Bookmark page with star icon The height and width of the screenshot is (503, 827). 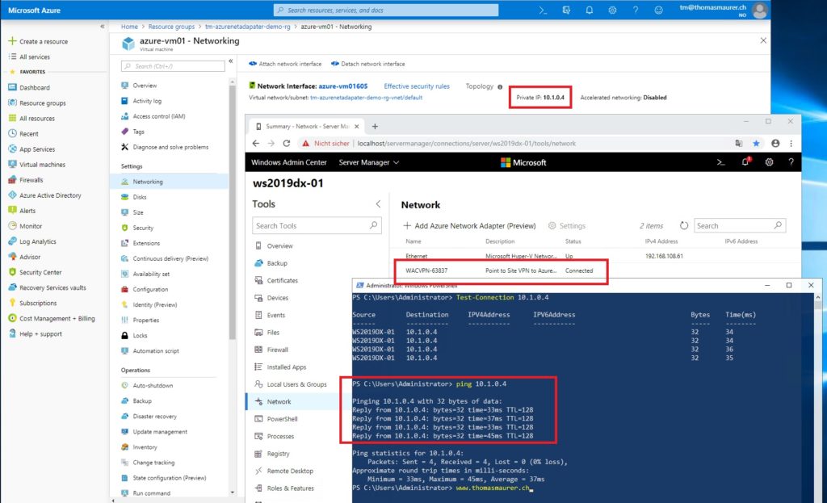756,144
